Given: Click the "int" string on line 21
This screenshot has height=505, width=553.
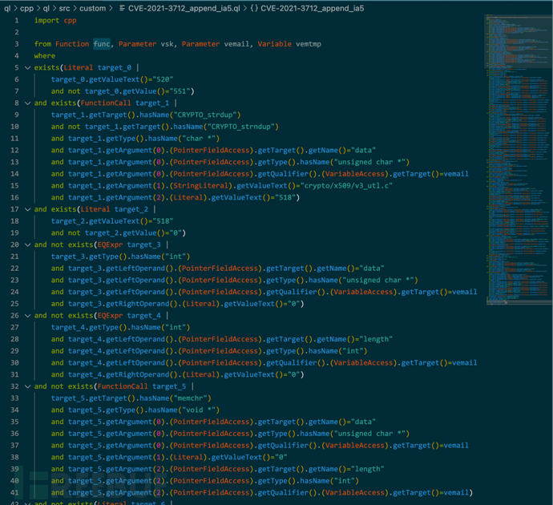Looking at the screenshot, I should 176,257.
